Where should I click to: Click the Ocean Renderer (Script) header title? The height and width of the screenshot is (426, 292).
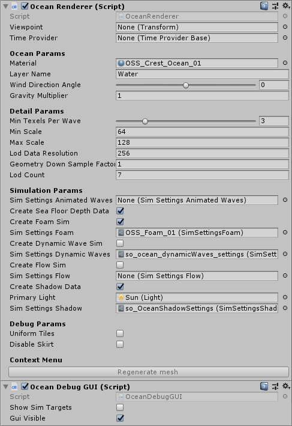click(77, 7)
